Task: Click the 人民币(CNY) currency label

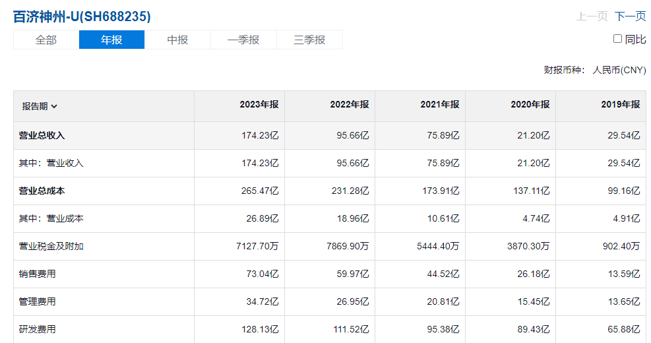Action: point(619,70)
